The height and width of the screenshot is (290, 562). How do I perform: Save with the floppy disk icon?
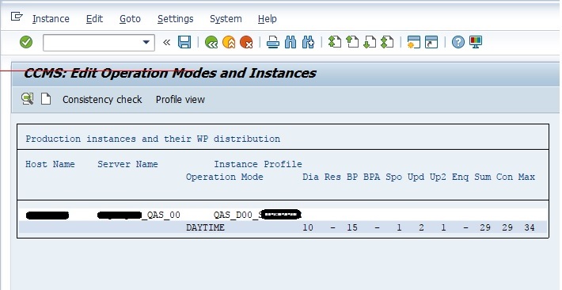pyautogui.click(x=184, y=42)
